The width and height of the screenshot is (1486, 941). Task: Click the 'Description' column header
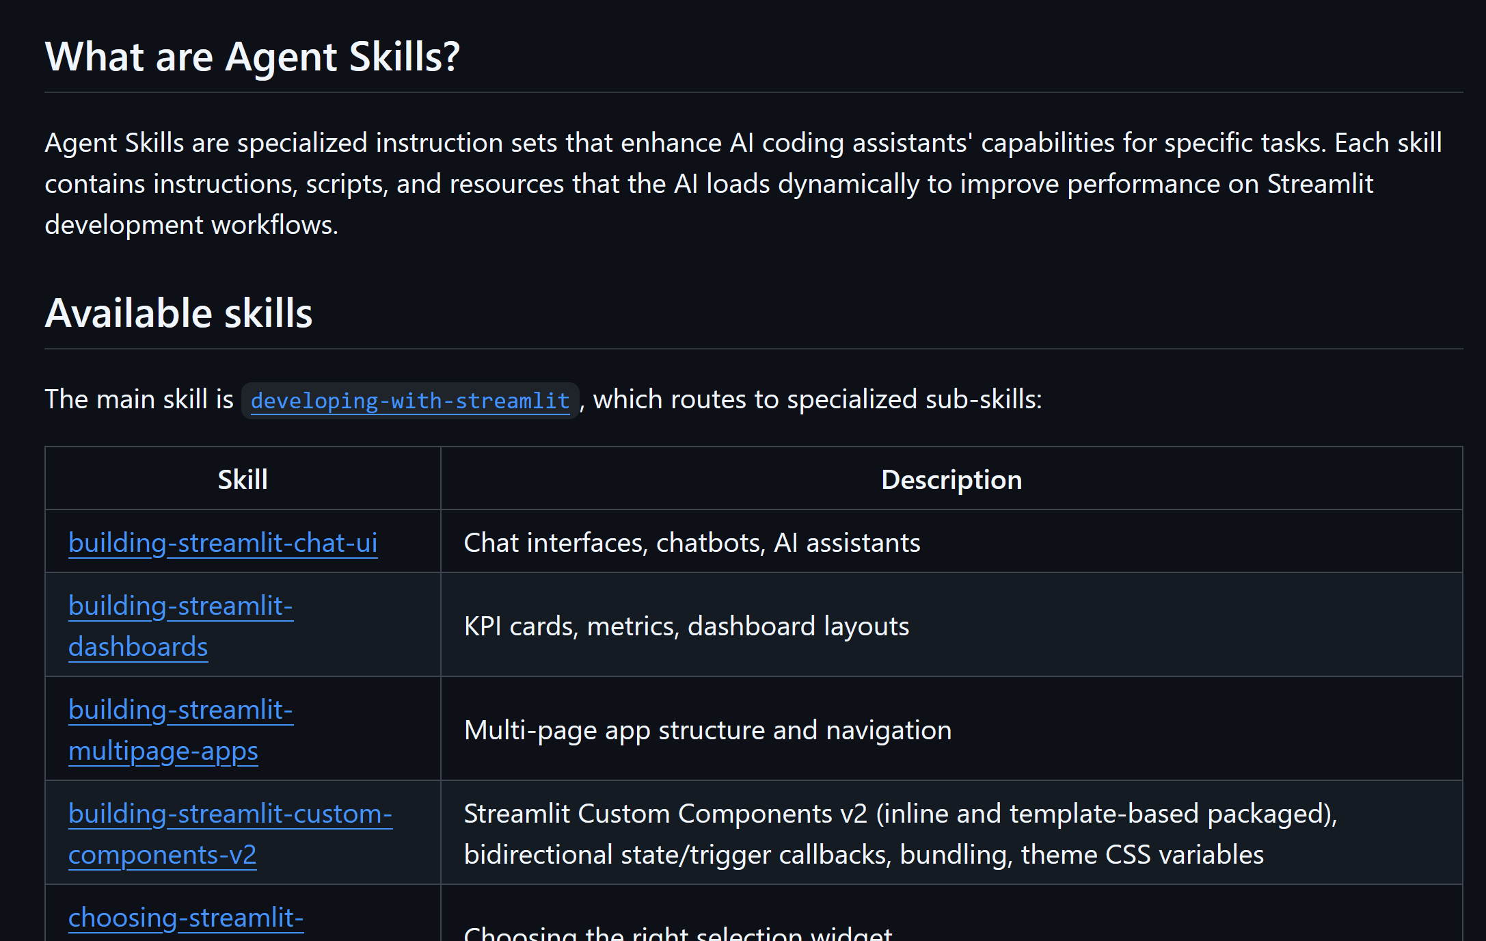pos(951,480)
